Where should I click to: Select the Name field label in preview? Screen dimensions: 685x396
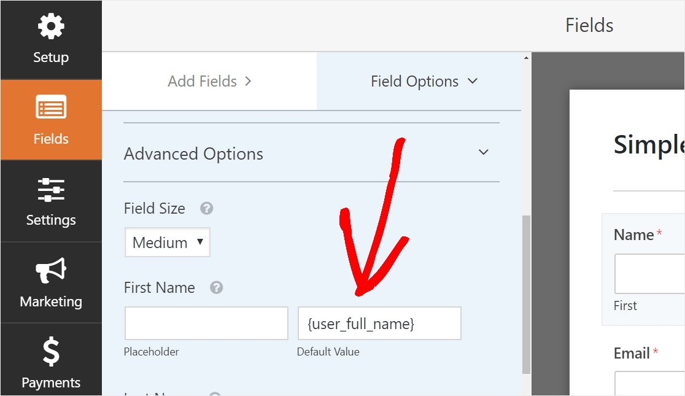click(634, 235)
